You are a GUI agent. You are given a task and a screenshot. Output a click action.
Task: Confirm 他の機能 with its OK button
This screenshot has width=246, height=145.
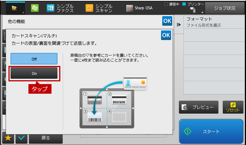pyautogui.click(x=167, y=21)
